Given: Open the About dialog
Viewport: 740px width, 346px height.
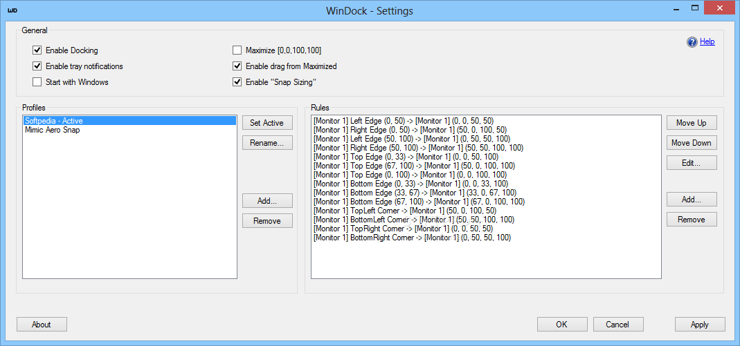Looking at the screenshot, I should [x=42, y=325].
